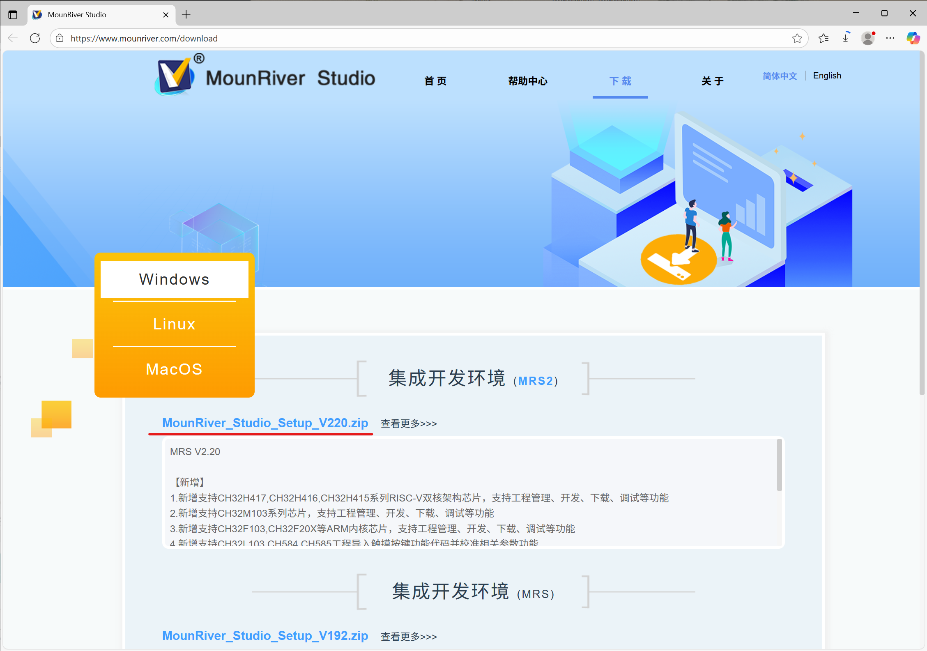Open the user profile avatar

867,38
